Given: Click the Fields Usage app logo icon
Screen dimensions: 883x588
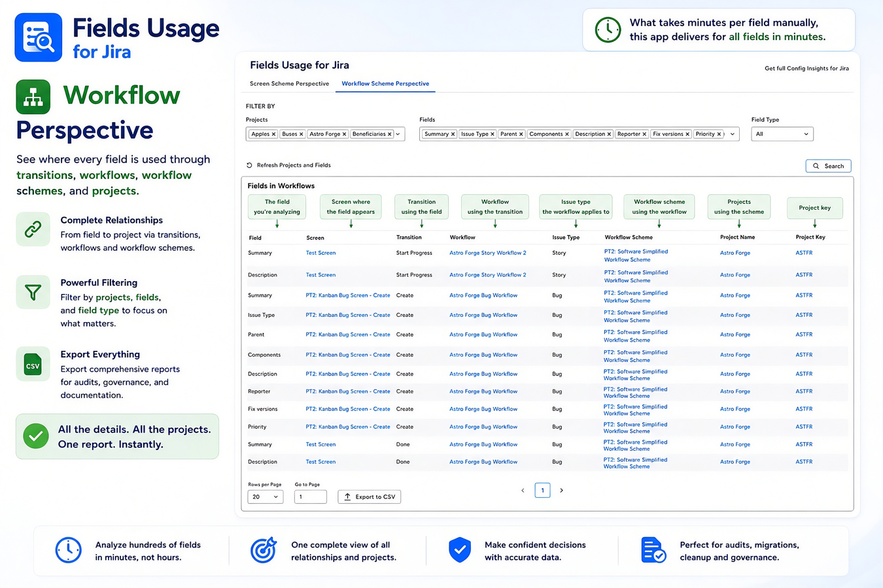Looking at the screenshot, I should (39, 37).
